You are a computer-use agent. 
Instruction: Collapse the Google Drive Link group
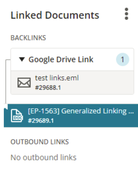click(22, 59)
